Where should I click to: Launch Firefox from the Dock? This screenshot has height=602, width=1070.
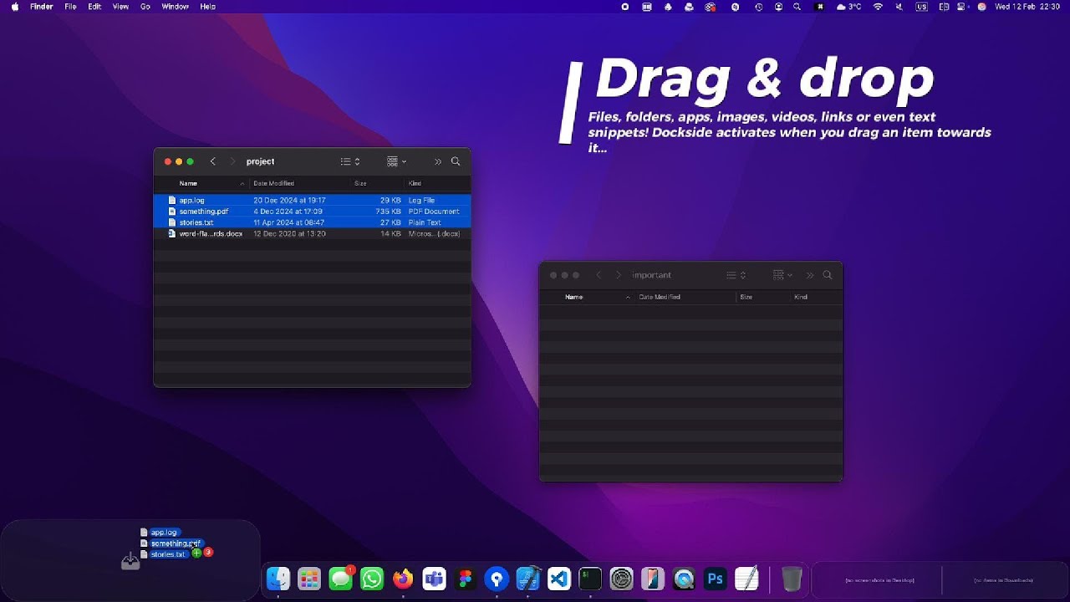click(x=403, y=579)
